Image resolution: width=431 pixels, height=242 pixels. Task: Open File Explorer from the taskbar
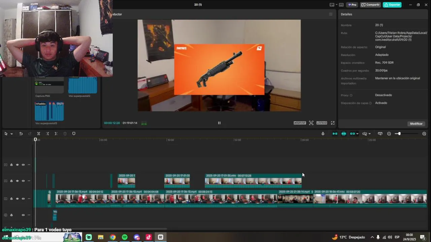[x=100, y=237]
